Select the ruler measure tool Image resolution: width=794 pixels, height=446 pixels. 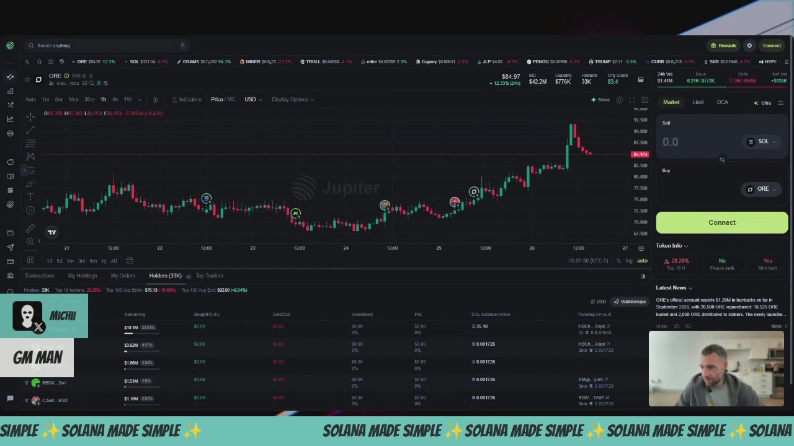pyautogui.click(x=30, y=228)
